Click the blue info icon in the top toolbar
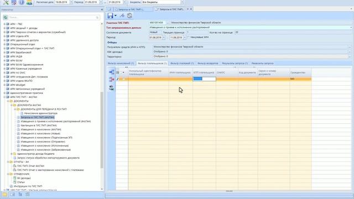354x199 pixels. 22,2
